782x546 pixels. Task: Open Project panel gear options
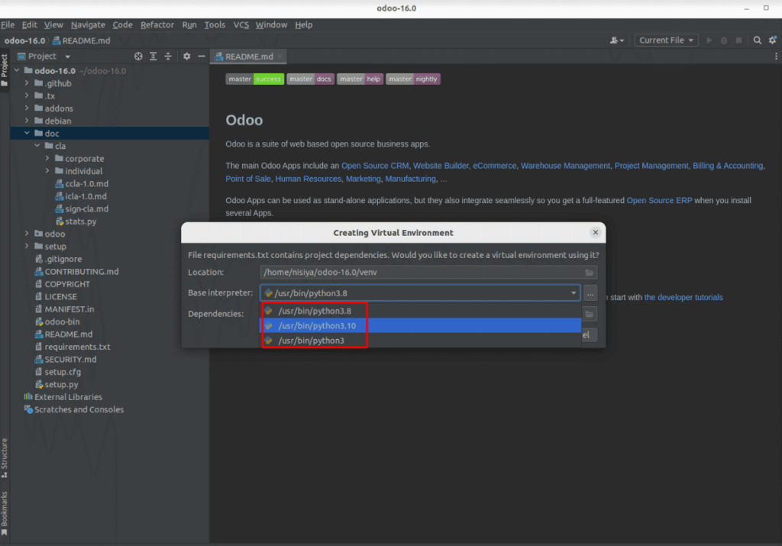(186, 57)
